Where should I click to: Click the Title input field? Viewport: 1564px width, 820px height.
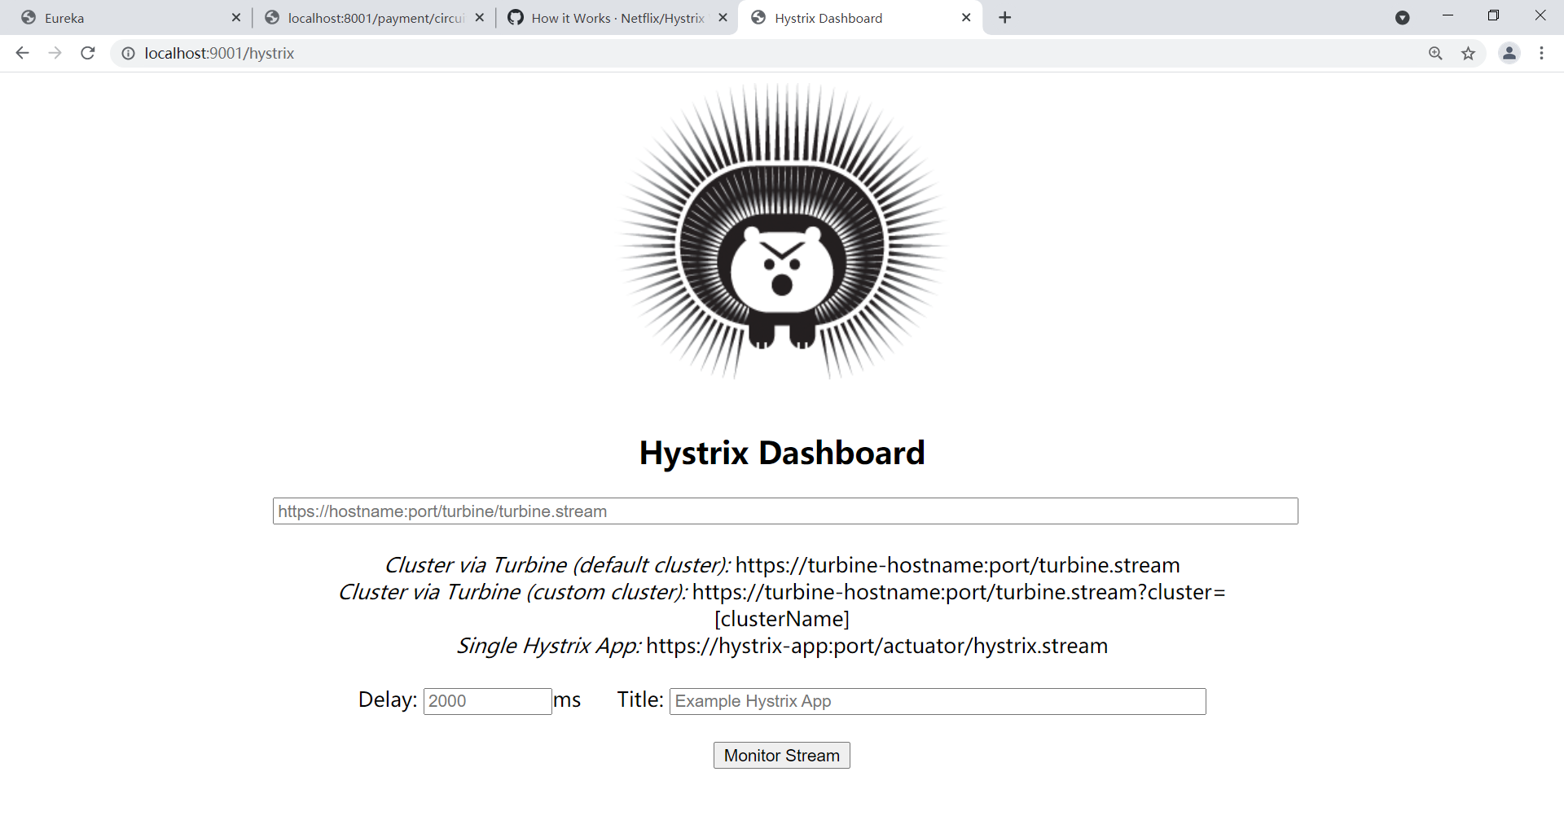tap(938, 701)
